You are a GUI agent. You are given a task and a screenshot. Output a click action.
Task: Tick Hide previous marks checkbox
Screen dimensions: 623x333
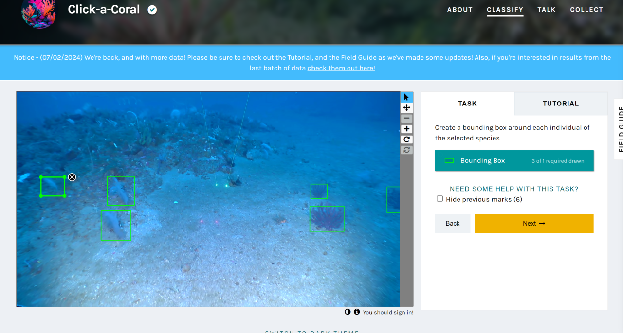pyautogui.click(x=440, y=199)
